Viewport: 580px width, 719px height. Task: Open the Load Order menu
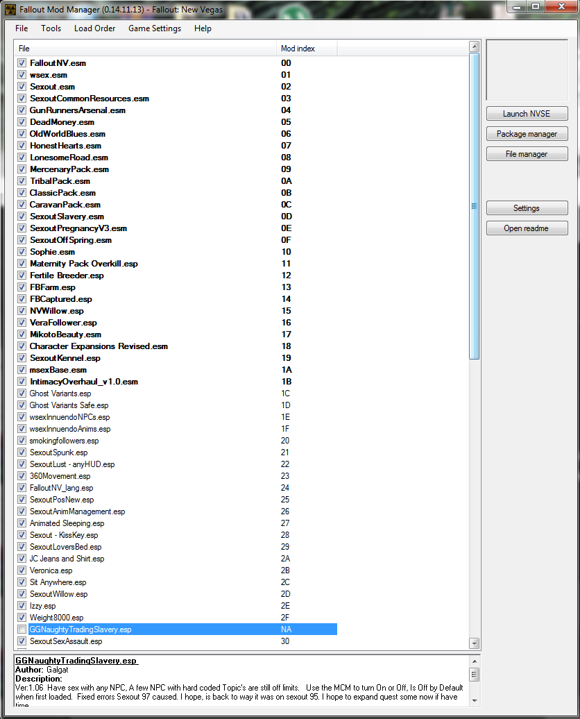[95, 28]
